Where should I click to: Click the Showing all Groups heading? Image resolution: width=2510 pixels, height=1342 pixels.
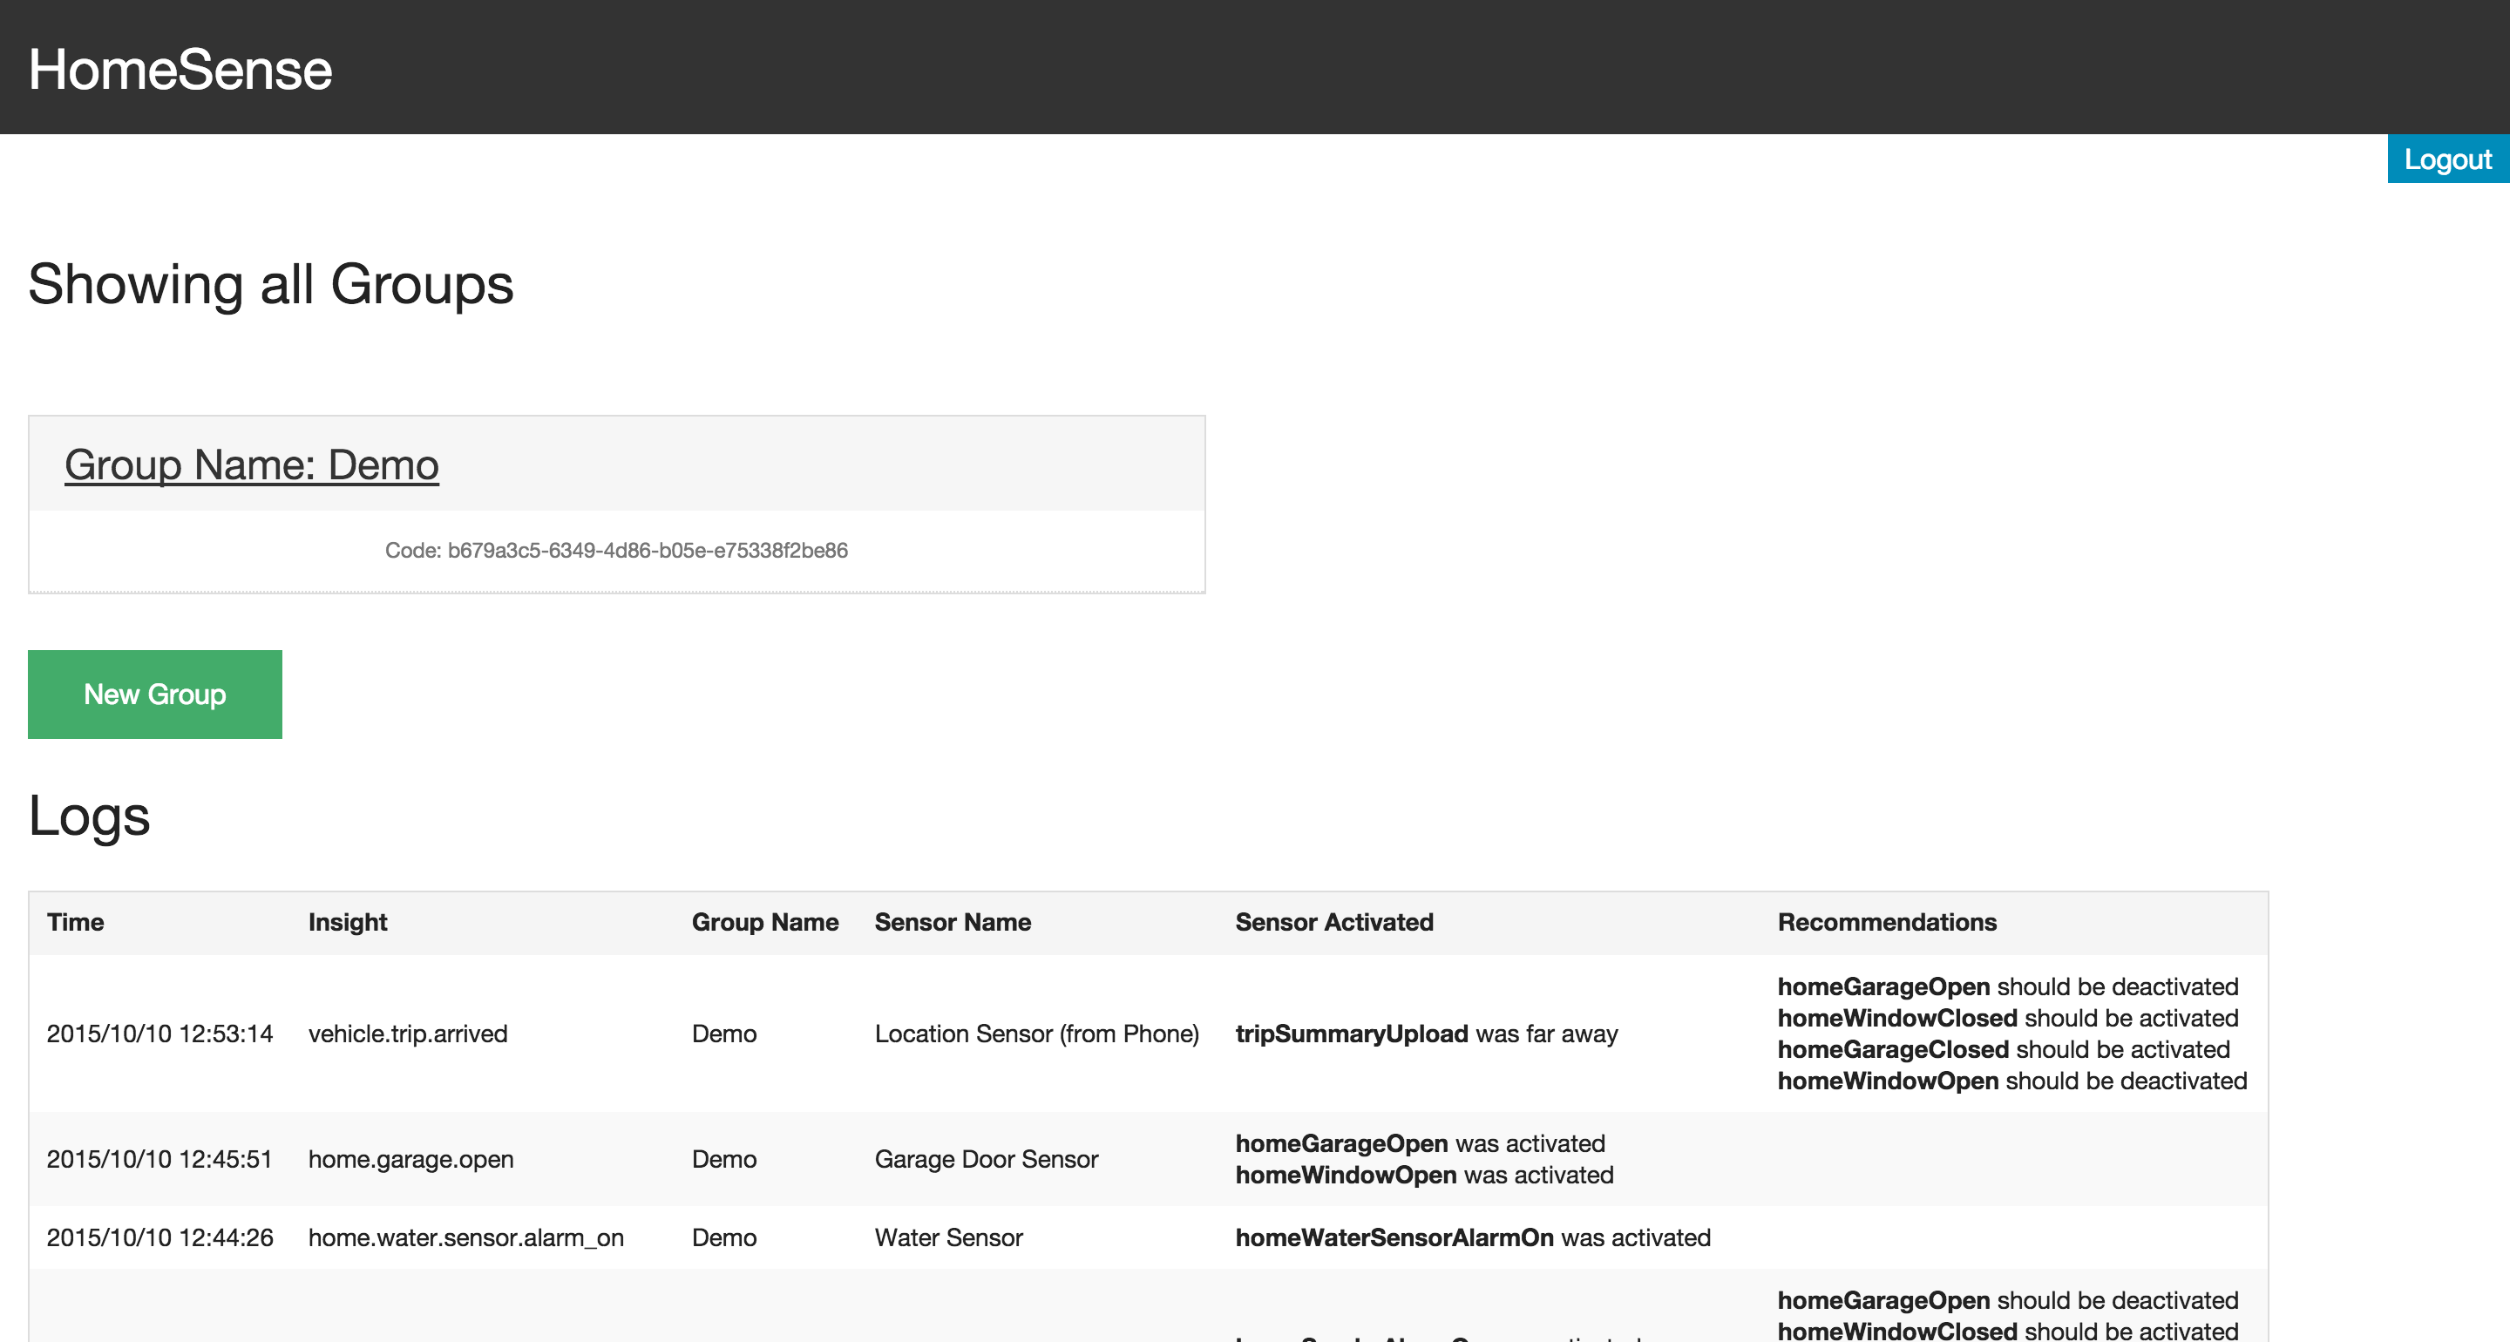click(x=270, y=285)
